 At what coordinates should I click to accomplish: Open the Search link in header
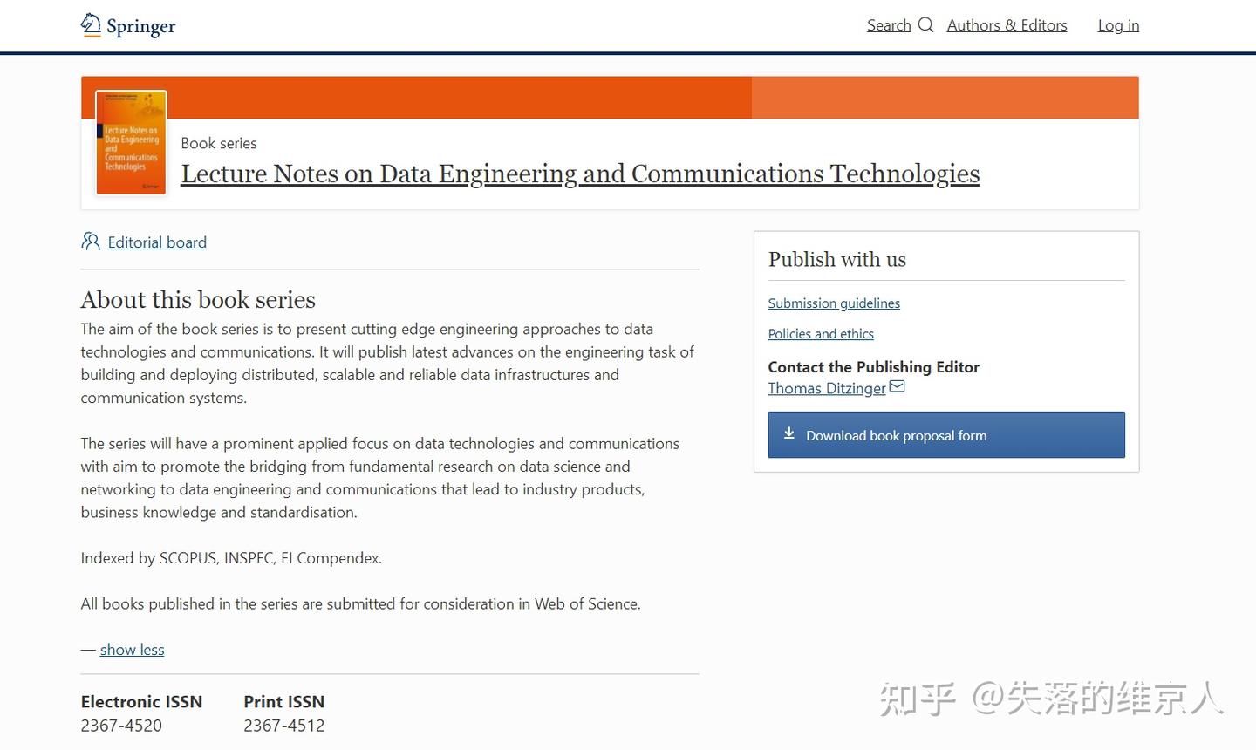click(x=889, y=25)
